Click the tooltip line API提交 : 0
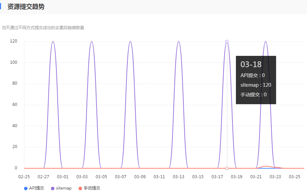This screenshot has height=195, width=307. tap(252, 75)
